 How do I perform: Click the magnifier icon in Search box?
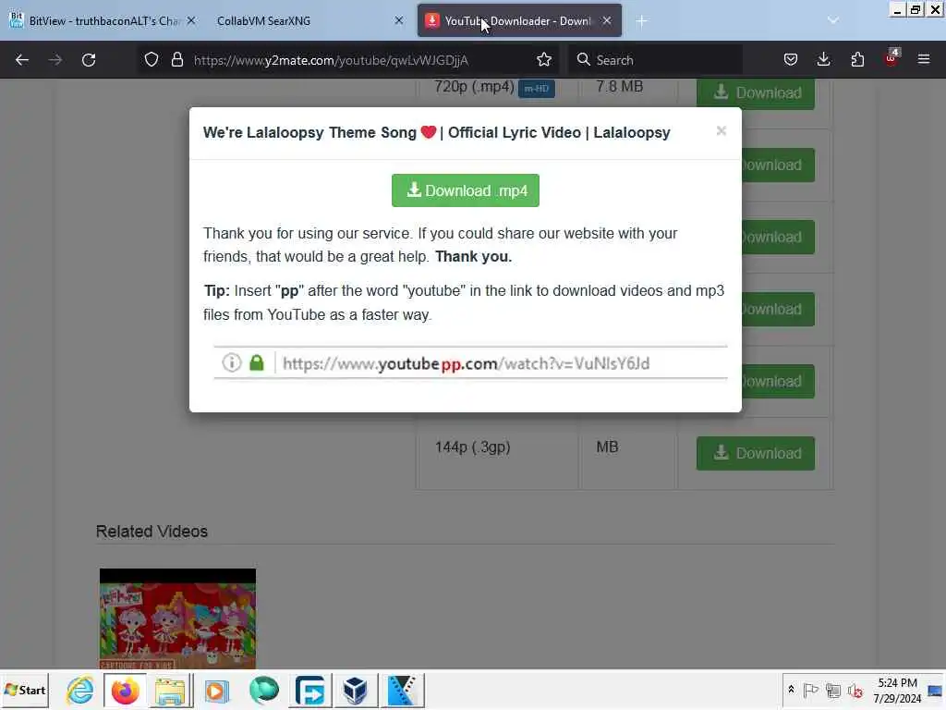(583, 60)
